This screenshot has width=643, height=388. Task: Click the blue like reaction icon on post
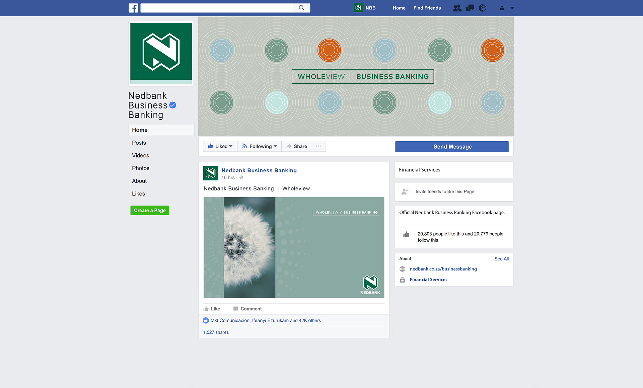206,321
